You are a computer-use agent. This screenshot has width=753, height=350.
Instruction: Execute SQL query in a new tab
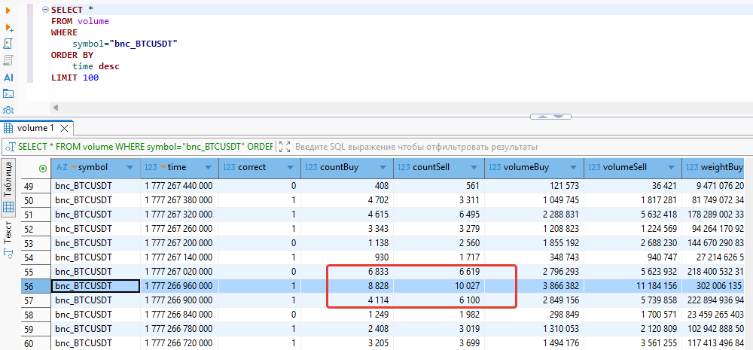point(9,27)
